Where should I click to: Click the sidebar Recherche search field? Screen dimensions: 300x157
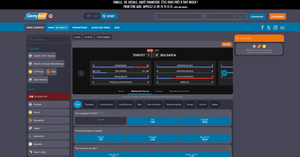(x=49, y=40)
